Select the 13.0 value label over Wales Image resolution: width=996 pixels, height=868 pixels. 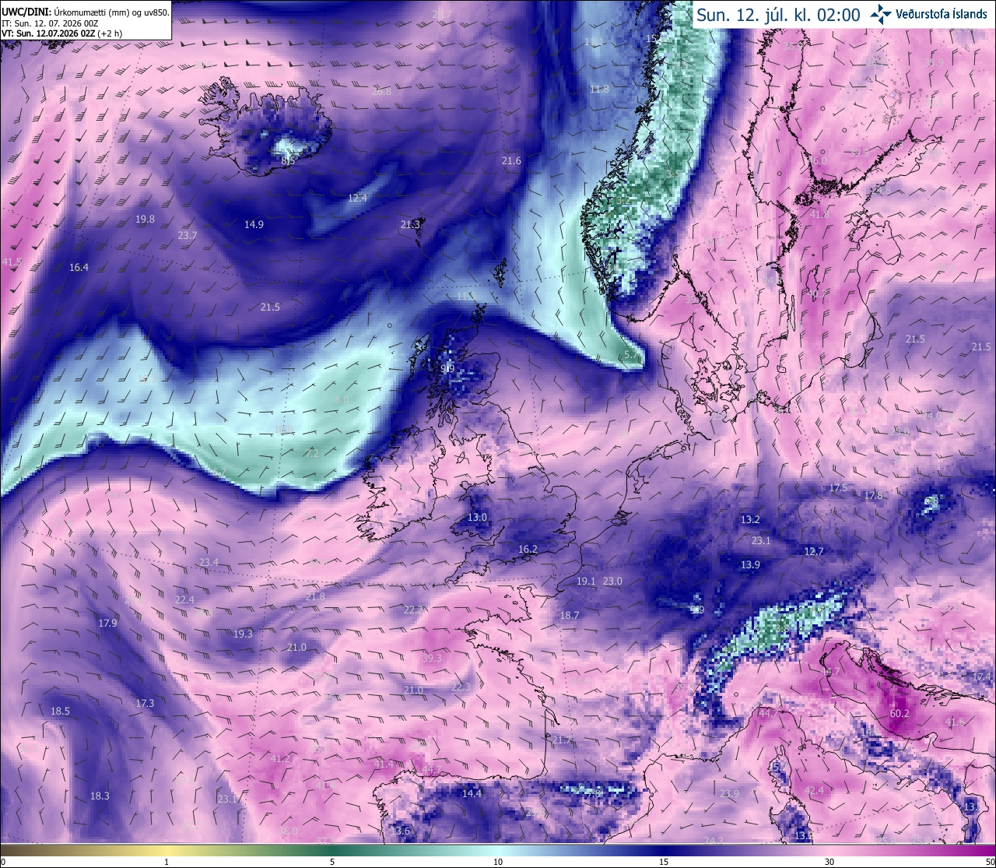(477, 517)
